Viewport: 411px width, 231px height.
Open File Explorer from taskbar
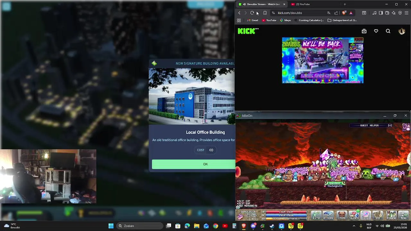pyautogui.click(x=197, y=226)
